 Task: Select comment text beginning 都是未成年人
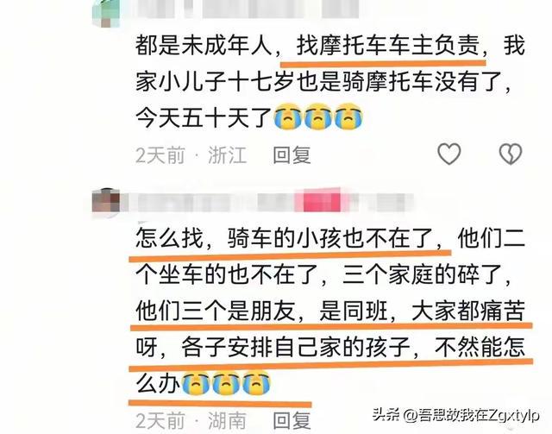330,82
